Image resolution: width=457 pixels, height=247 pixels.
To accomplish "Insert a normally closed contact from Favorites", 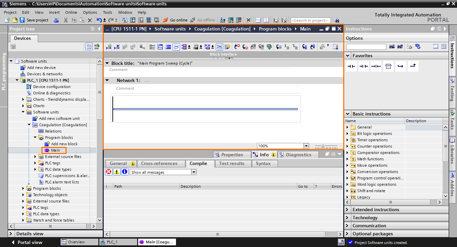I will [363, 66].
